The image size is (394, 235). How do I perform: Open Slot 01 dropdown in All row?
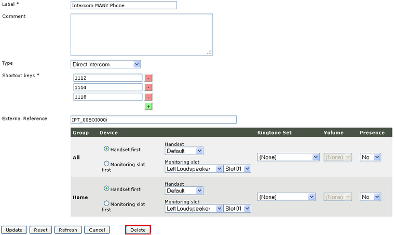coord(237,169)
